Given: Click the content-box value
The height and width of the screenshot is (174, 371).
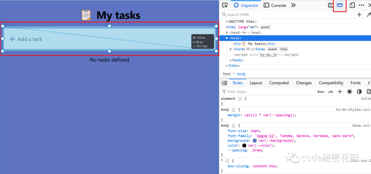Looking at the screenshot, I should [x=264, y=166].
